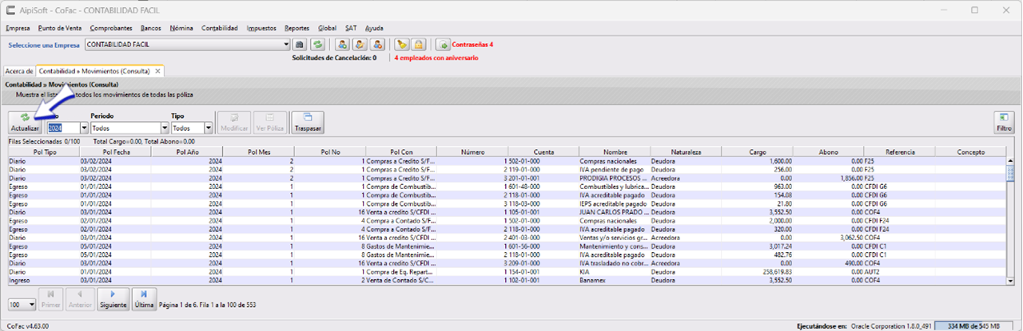1023x331 pixels.
Task: Click the broom cleanup icon
Action: coord(402,45)
